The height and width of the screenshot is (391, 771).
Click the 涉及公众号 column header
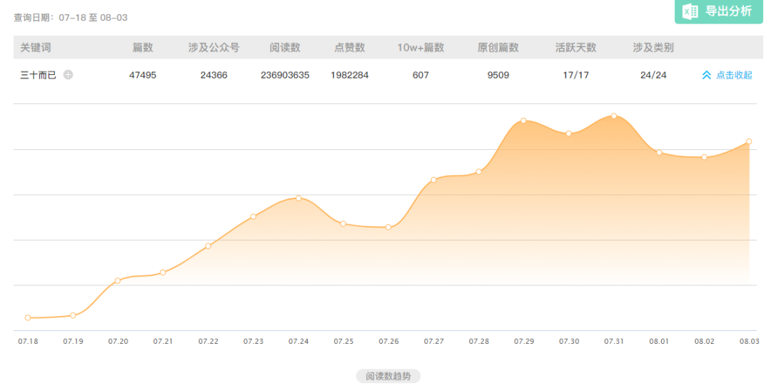pos(214,48)
